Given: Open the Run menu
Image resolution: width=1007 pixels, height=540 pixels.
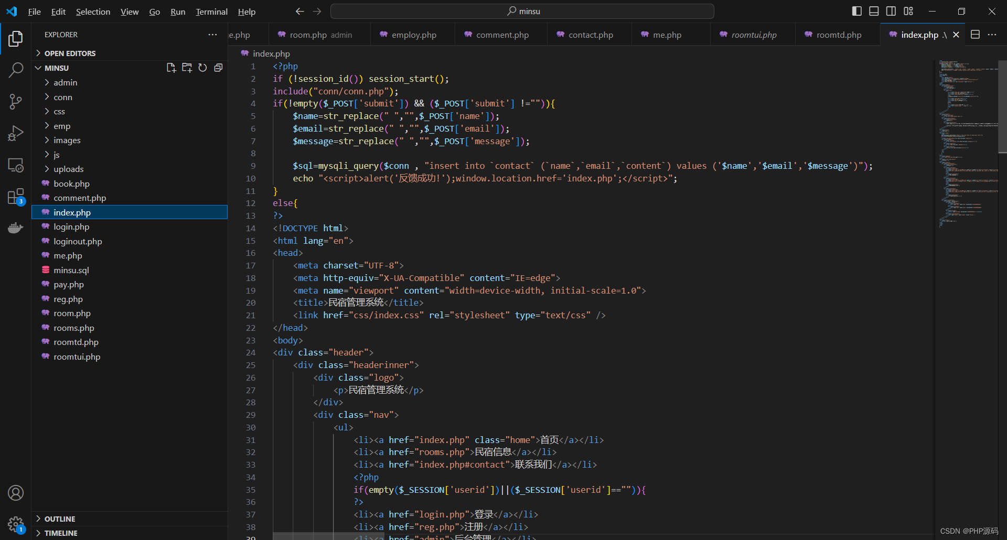Looking at the screenshot, I should click(x=178, y=12).
